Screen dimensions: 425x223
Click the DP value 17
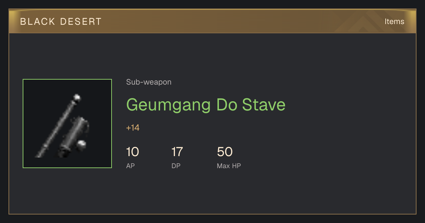177,152
